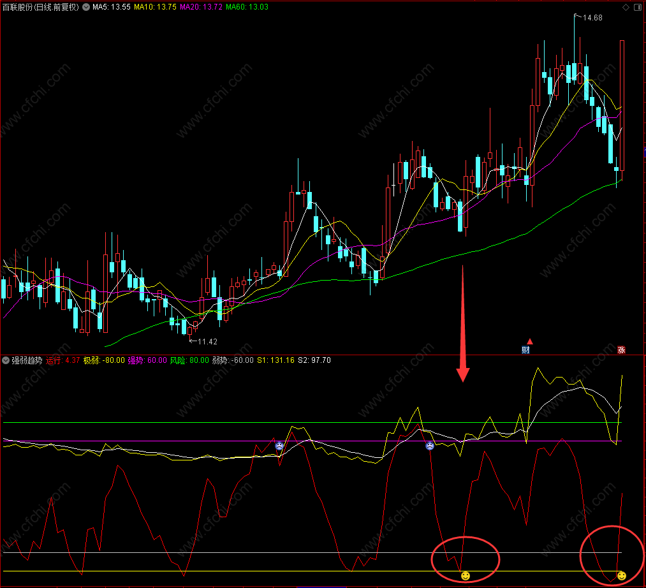Image resolution: width=646 pixels, height=588 pixels.
Task: Select the 弱势: -60.00 value
Action: click(233, 360)
